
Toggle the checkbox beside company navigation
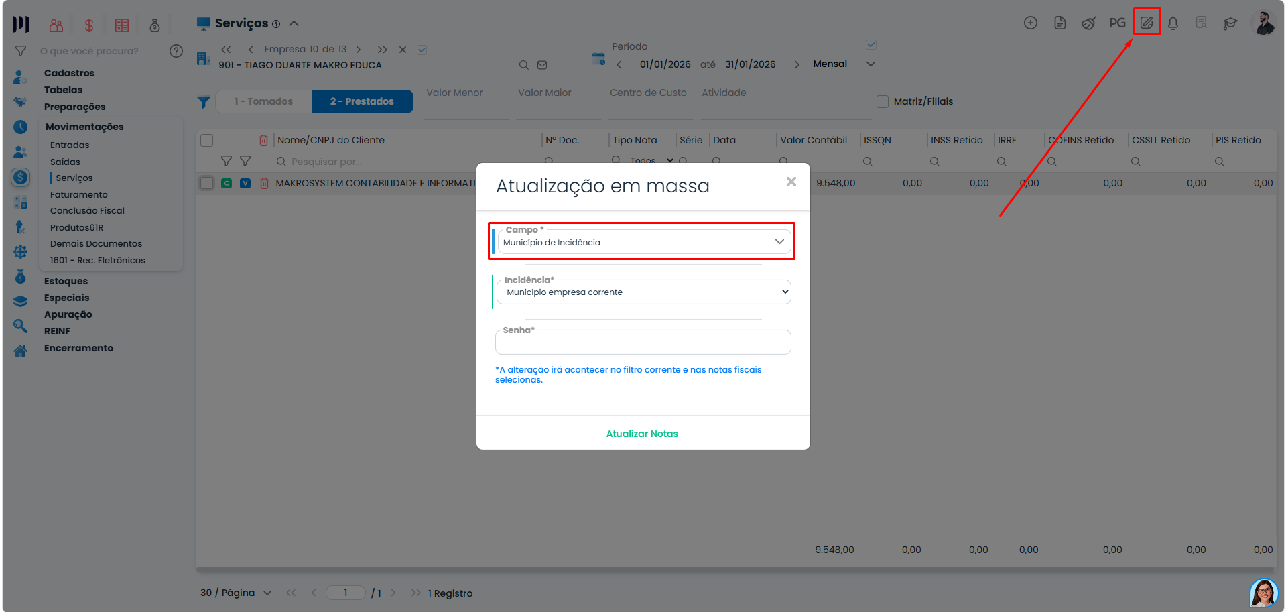(x=422, y=50)
